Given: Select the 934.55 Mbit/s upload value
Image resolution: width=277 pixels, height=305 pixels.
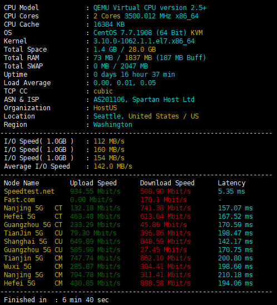Looking at the screenshot, I should [x=95, y=191].
